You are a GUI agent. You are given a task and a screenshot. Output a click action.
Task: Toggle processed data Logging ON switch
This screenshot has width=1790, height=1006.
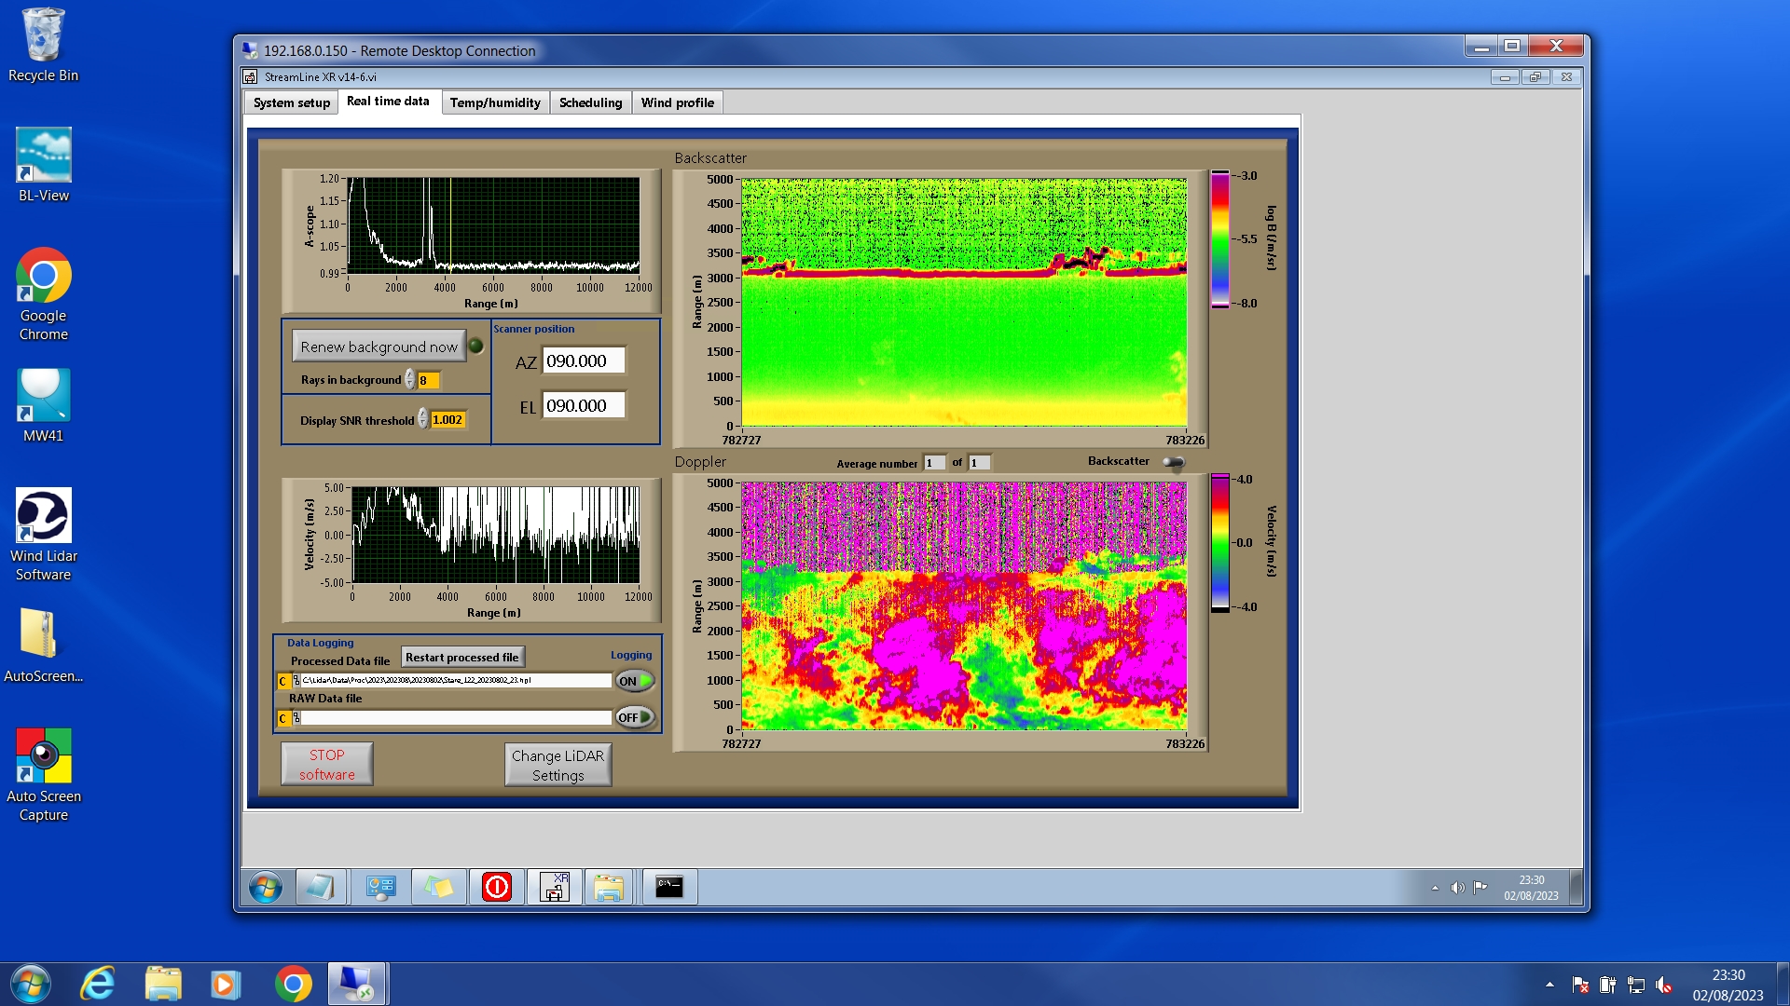point(635,681)
